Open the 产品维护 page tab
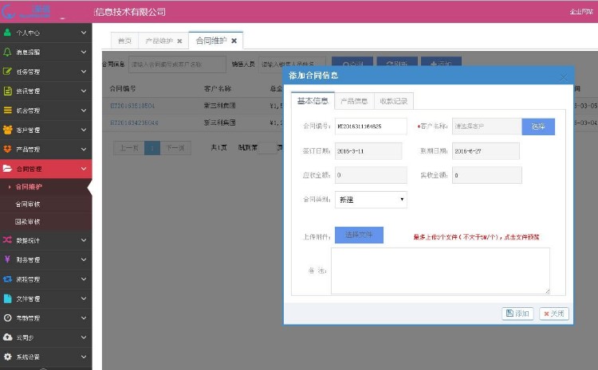Screen dimensions: 598x370 coord(159,41)
